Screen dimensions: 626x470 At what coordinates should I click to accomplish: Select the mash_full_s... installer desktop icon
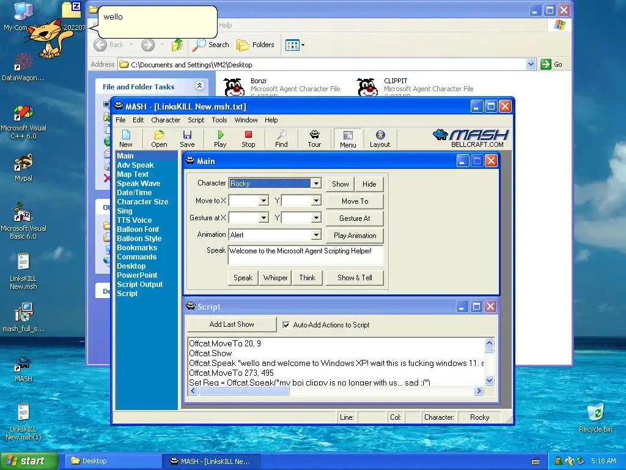point(23,318)
